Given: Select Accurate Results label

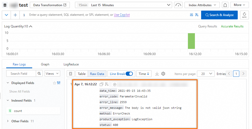Looking at the screenshot, I should (232, 26).
